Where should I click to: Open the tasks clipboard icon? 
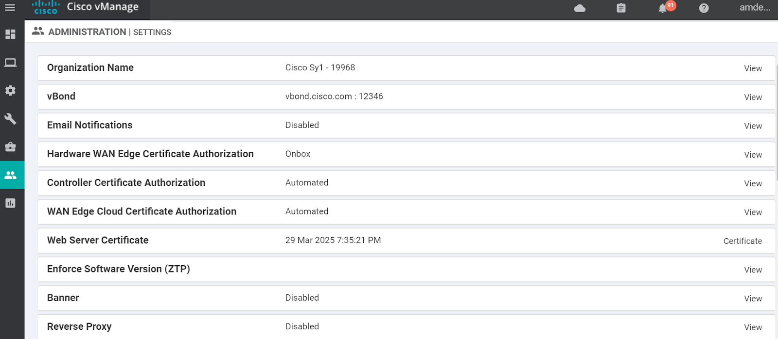click(621, 8)
